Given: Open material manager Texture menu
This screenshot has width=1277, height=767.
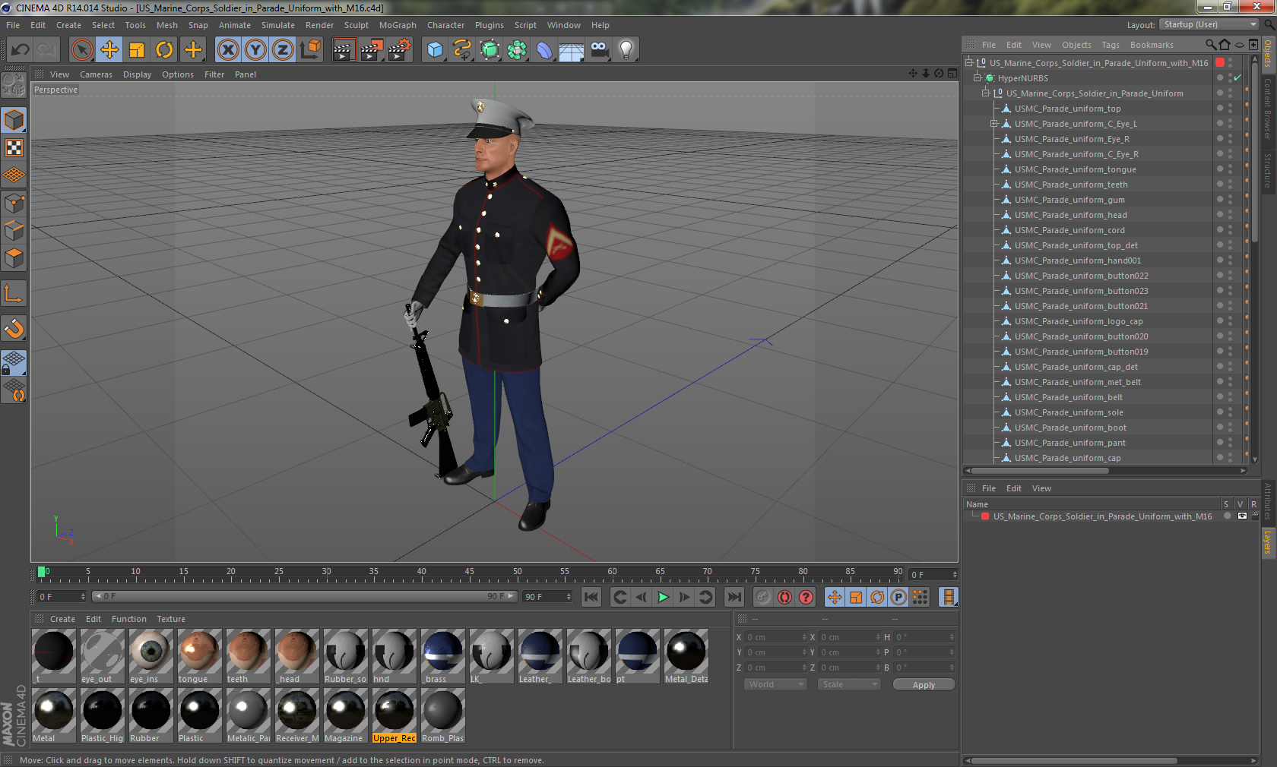Looking at the screenshot, I should point(171,619).
